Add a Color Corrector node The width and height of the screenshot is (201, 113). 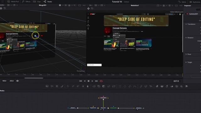point(68,86)
